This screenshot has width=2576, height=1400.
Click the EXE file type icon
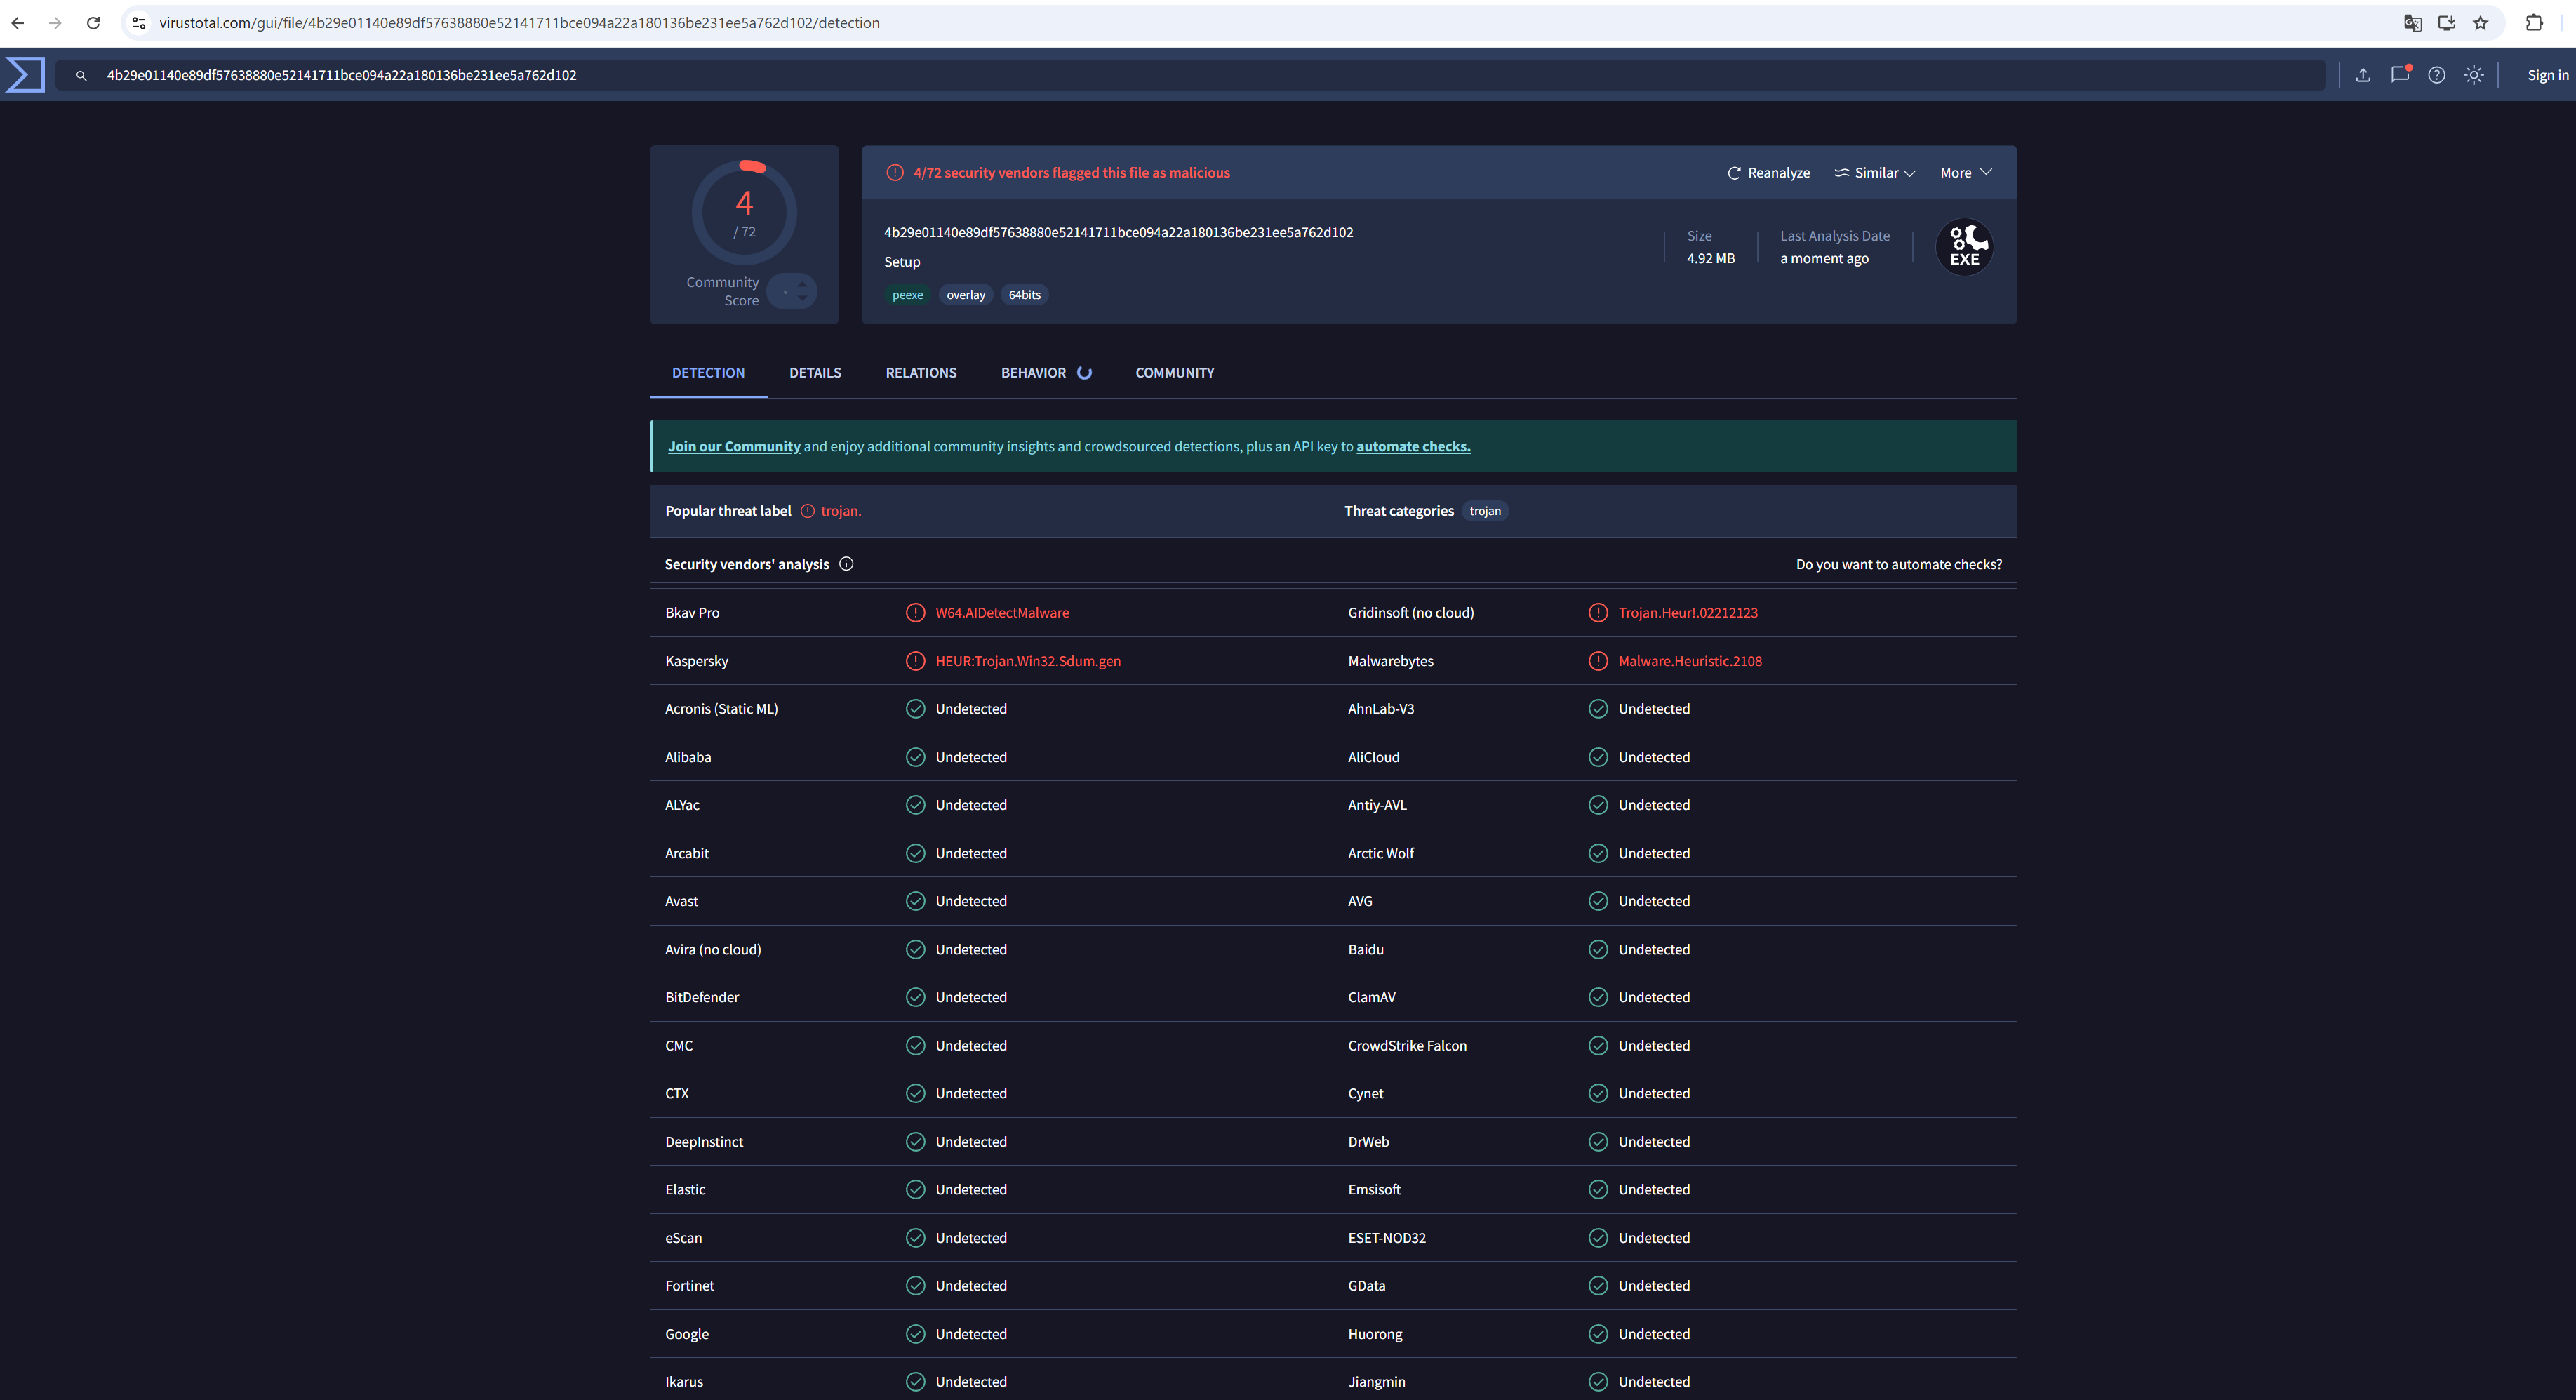click(1964, 247)
